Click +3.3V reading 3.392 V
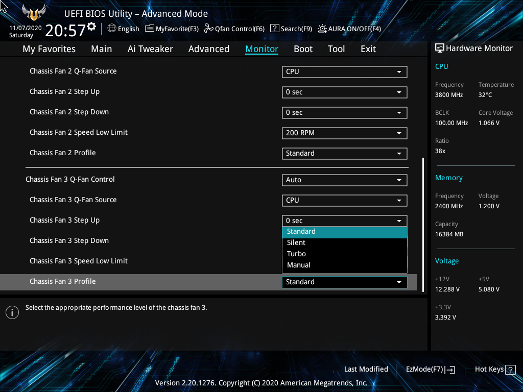523x392 pixels. pos(445,317)
